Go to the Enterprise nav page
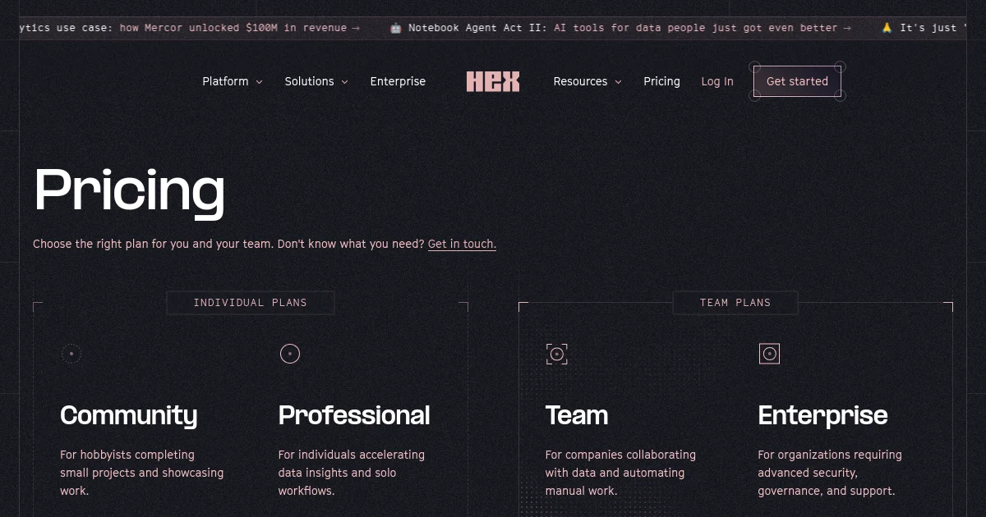Screen dimensions: 986x517 (398, 81)
